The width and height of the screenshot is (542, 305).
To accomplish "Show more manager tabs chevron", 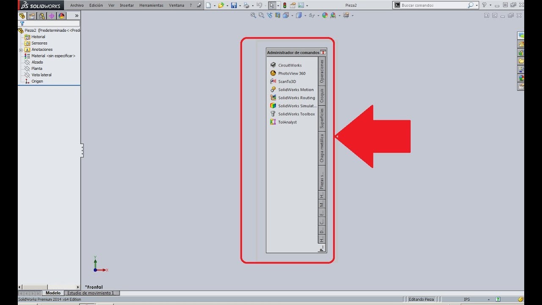I will pos(77,16).
